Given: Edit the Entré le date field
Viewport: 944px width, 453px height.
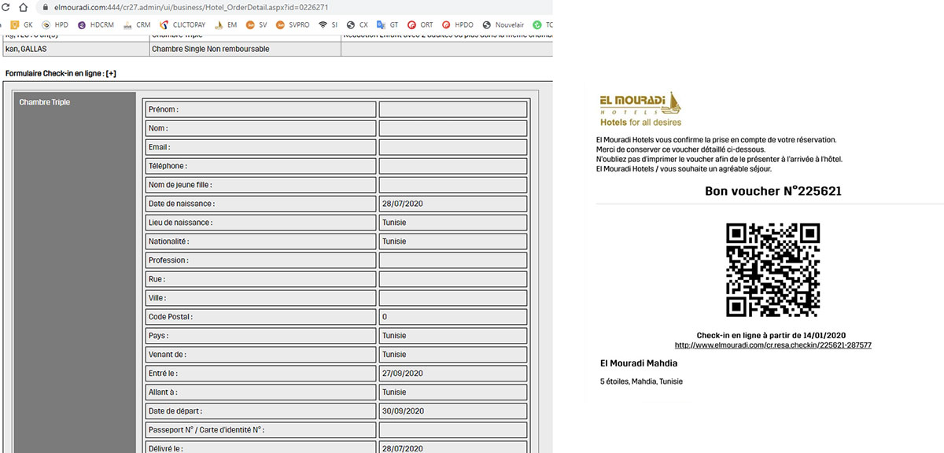Looking at the screenshot, I should [452, 374].
